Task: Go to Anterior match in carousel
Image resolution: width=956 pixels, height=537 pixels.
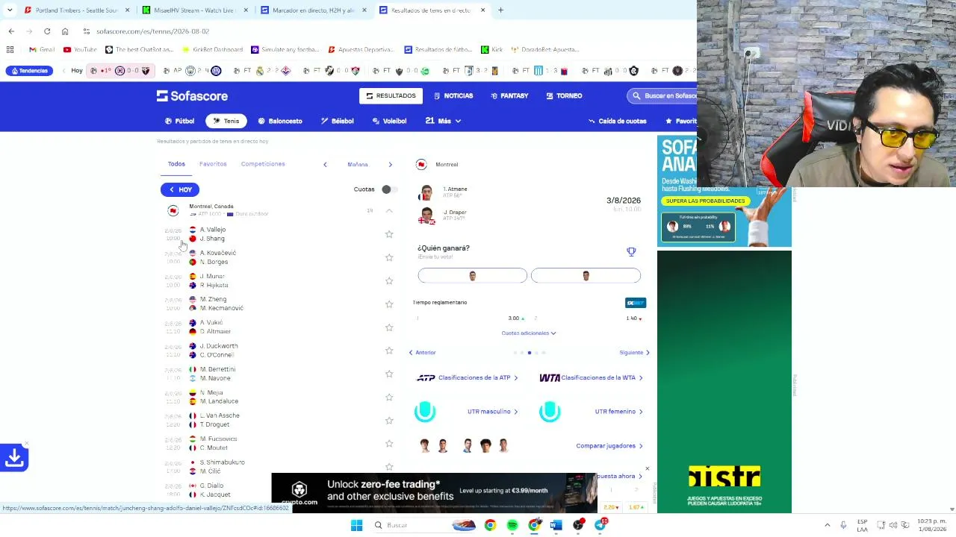Action: point(422,353)
